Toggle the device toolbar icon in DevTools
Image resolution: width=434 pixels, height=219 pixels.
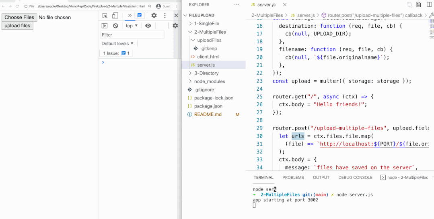[115, 16]
